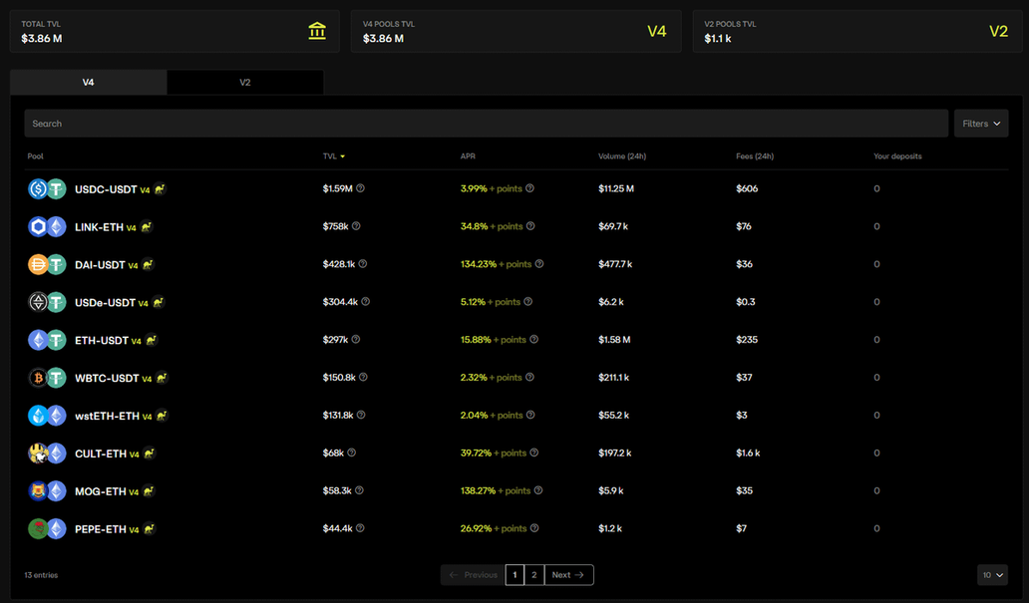Expand the rows-per-page selector showing 10

992,575
